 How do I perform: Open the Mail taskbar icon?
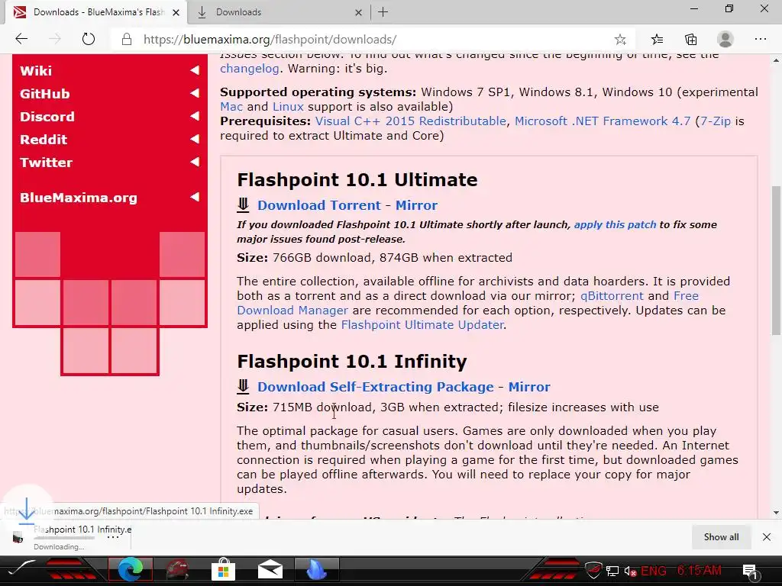pyautogui.click(x=270, y=569)
